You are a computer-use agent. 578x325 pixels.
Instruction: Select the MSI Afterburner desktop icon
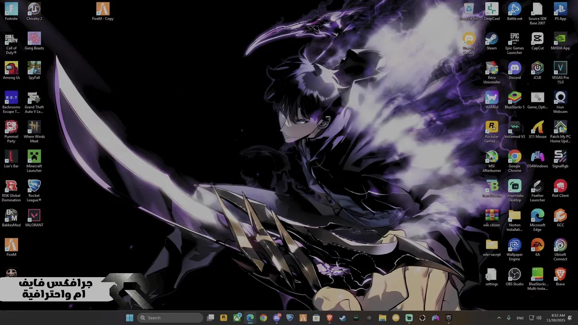492,162
